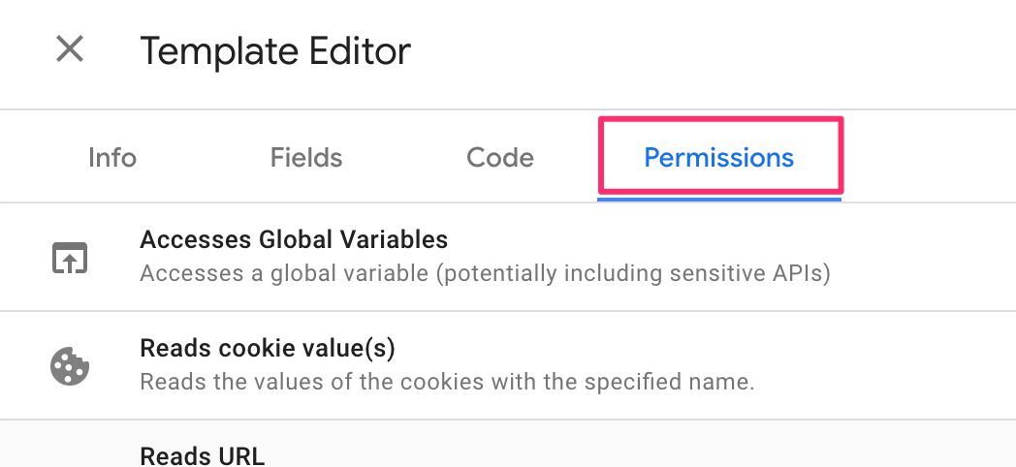The width and height of the screenshot is (1016, 467).
Task: Click empty space right of the cookie description
Action: coord(881,382)
